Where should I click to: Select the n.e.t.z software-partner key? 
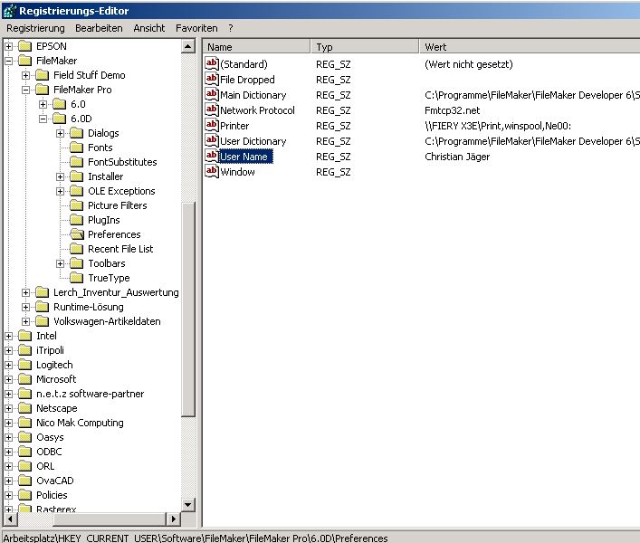pyautogui.click(x=91, y=394)
